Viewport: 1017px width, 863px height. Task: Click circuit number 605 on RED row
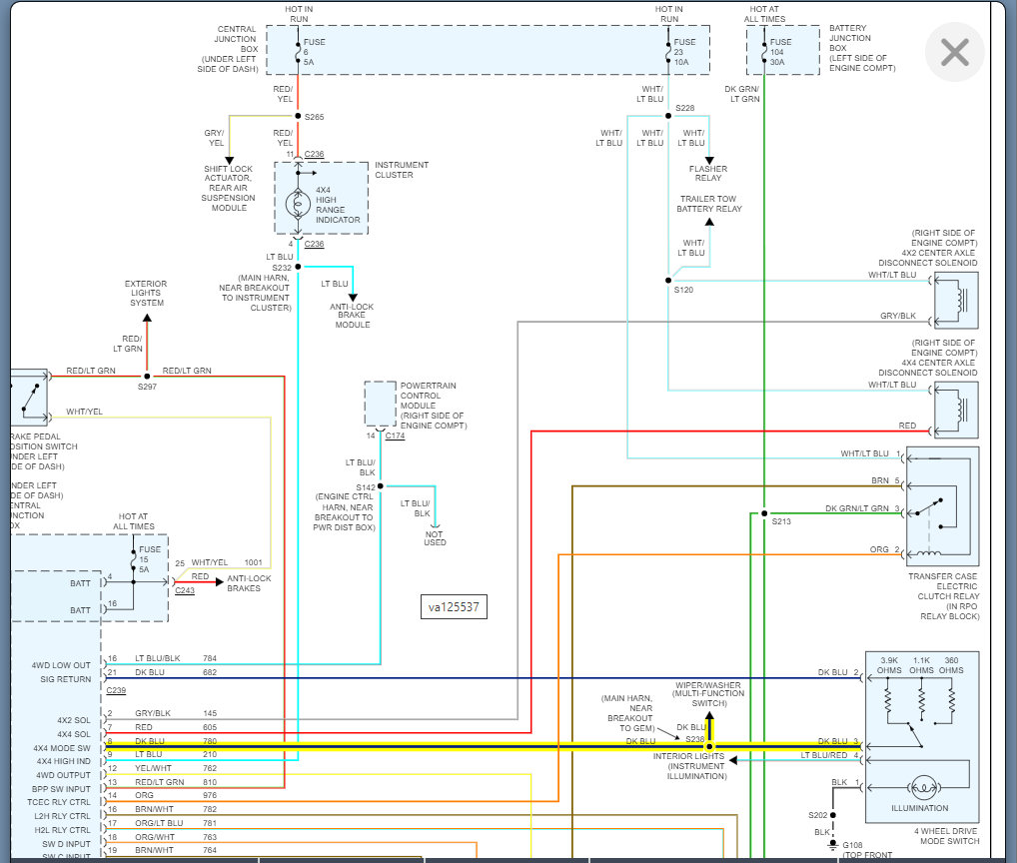point(210,727)
